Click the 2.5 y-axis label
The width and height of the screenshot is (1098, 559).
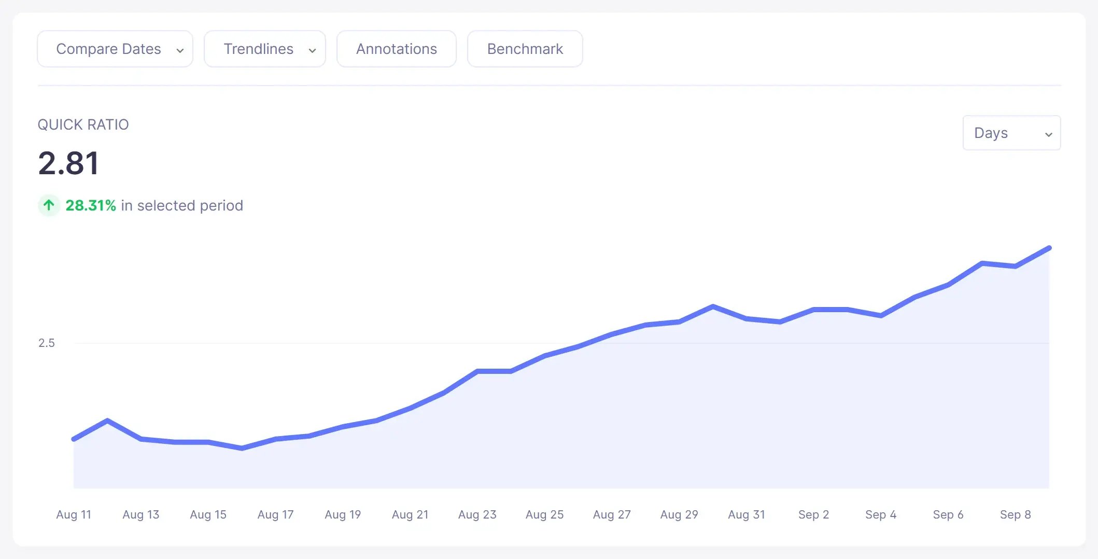click(47, 343)
